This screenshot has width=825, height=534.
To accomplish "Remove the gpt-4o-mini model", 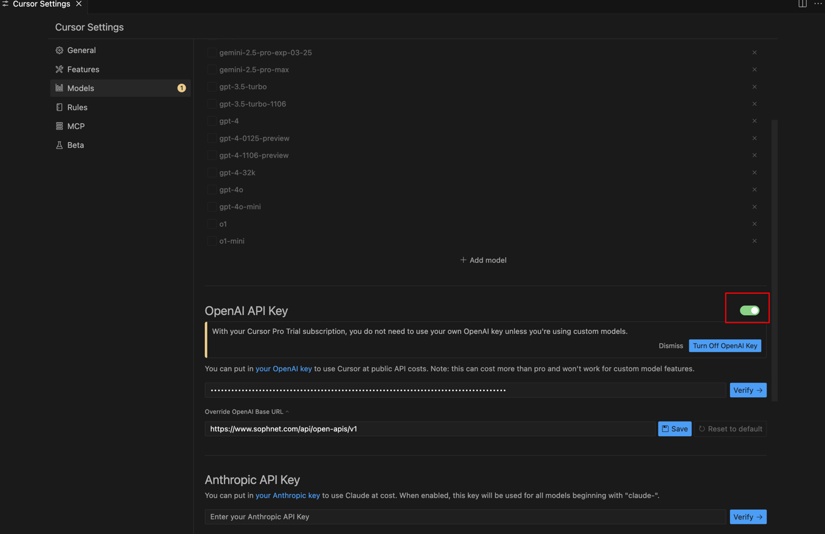I will [754, 207].
